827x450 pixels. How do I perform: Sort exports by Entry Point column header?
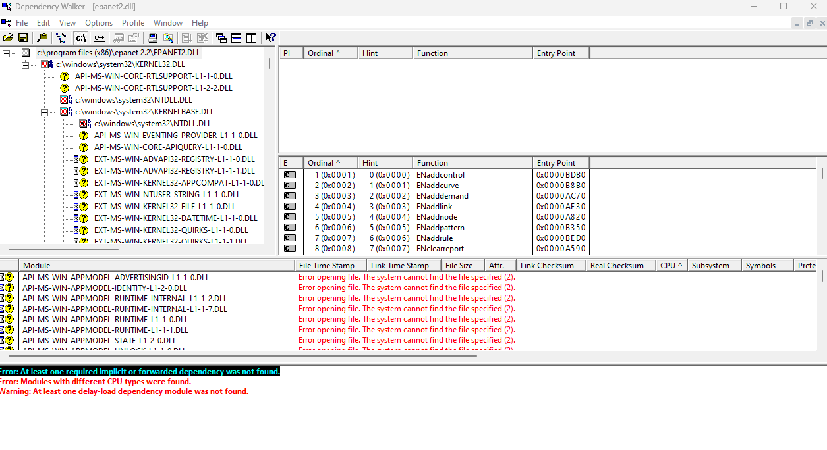(x=561, y=163)
